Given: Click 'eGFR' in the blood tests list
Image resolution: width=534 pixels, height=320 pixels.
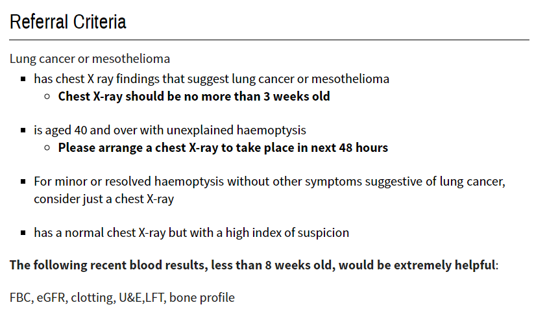Looking at the screenshot, I should 51,298.
